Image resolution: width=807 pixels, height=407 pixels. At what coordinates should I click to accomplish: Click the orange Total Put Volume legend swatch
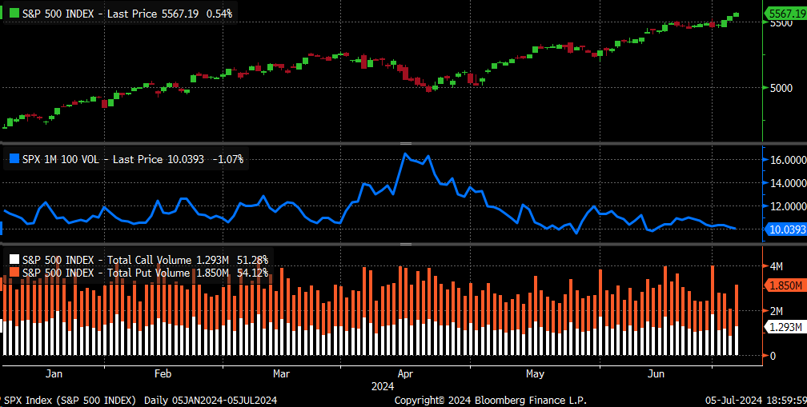[x=14, y=273]
